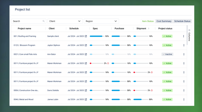
Task: Click the Project list page title
Action: (x=22, y=10)
